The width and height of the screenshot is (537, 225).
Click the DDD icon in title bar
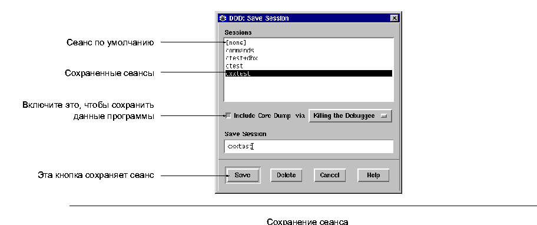[223, 18]
